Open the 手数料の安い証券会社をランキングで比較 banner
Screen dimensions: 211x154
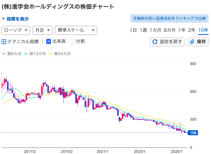click(x=170, y=19)
